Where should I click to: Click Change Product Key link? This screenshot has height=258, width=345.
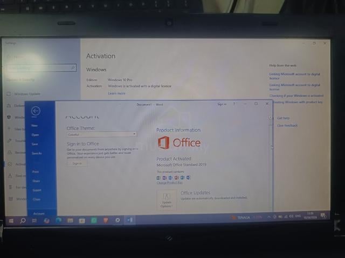coord(170,183)
